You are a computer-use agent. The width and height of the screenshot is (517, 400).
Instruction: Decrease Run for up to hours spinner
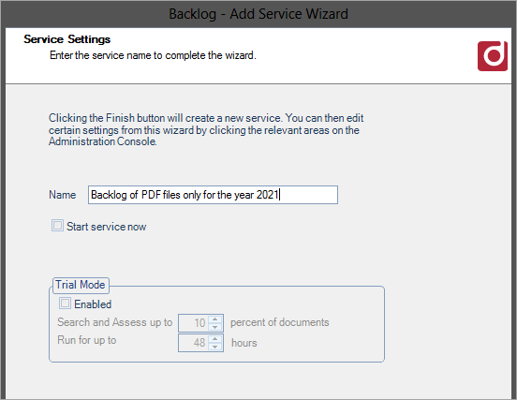[215, 347]
